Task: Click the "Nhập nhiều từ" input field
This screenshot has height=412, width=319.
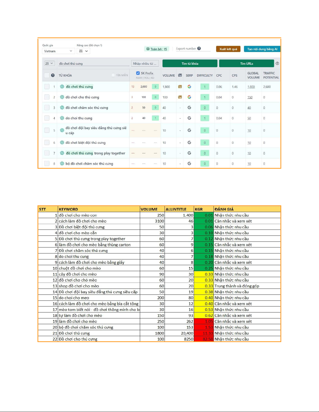Action: click(x=145, y=63)
